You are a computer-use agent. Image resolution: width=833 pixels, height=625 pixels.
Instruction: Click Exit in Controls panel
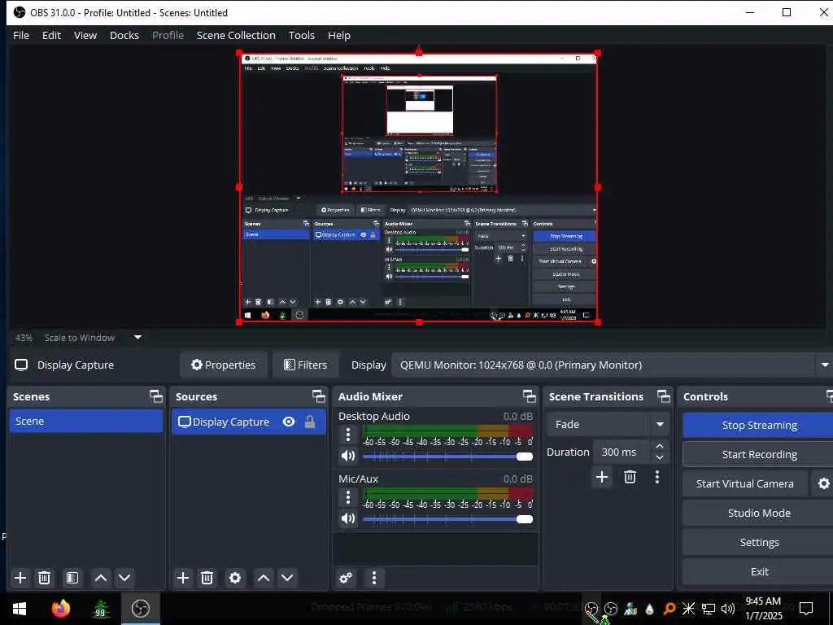point(759,571)
